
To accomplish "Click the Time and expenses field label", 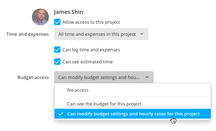I will [28, 34].
